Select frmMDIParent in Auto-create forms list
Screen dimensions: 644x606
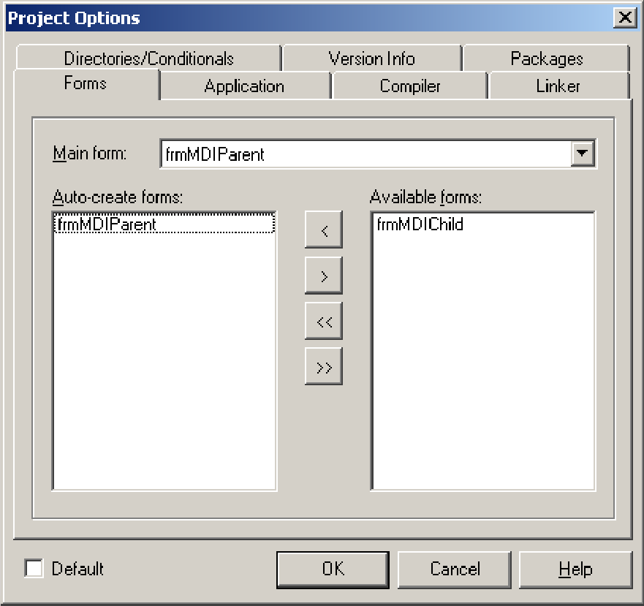164,224
